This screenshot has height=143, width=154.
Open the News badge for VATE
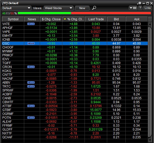[x=31, y=24]
